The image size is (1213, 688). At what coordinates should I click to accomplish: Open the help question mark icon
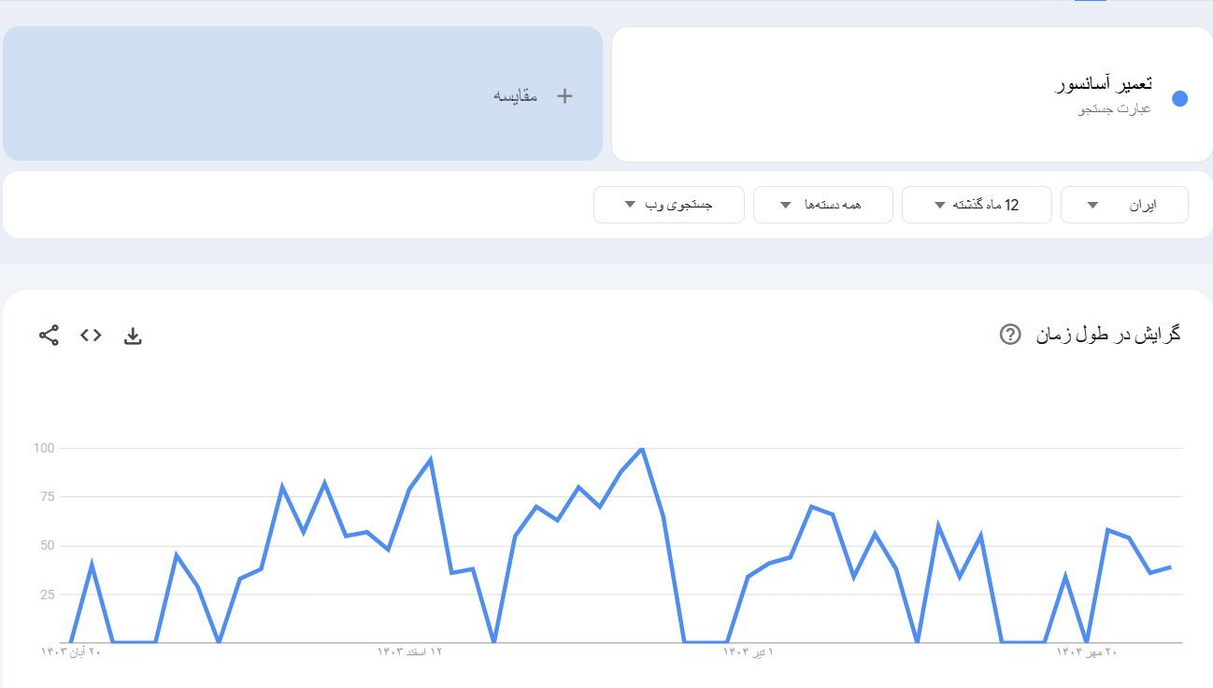pos(1008,332)
